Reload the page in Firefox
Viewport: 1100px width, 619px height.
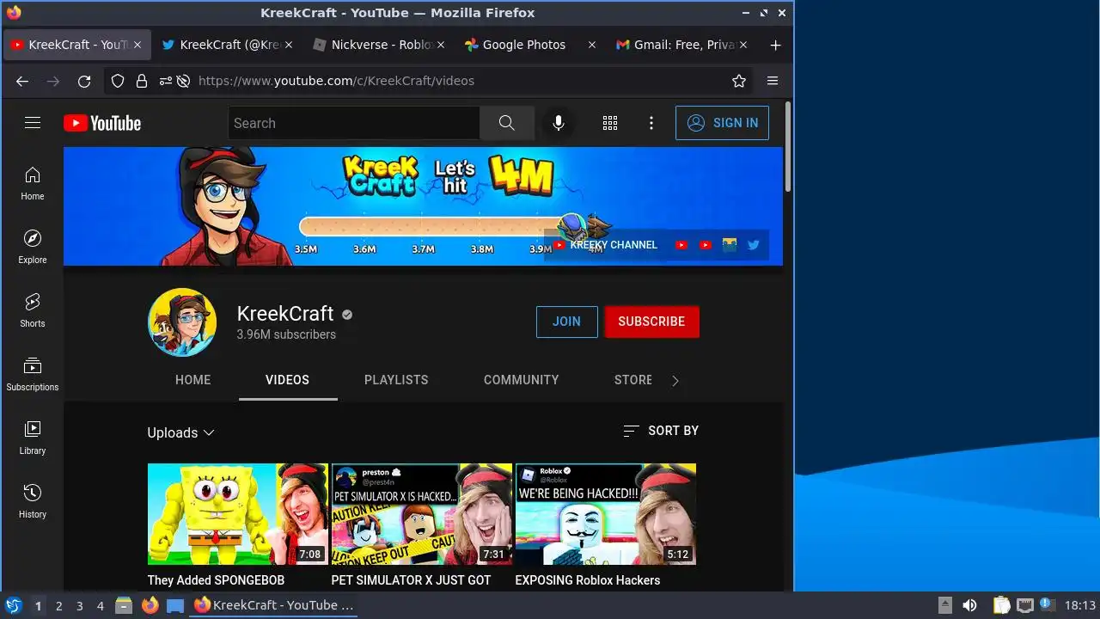tap(84, 81)
